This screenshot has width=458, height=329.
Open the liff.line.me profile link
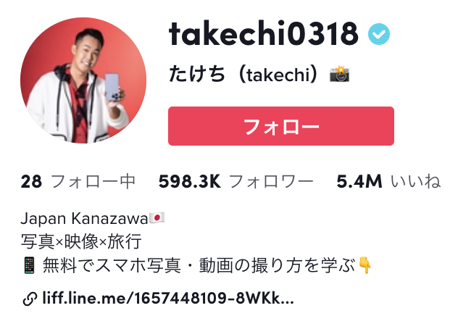point(168,299)
